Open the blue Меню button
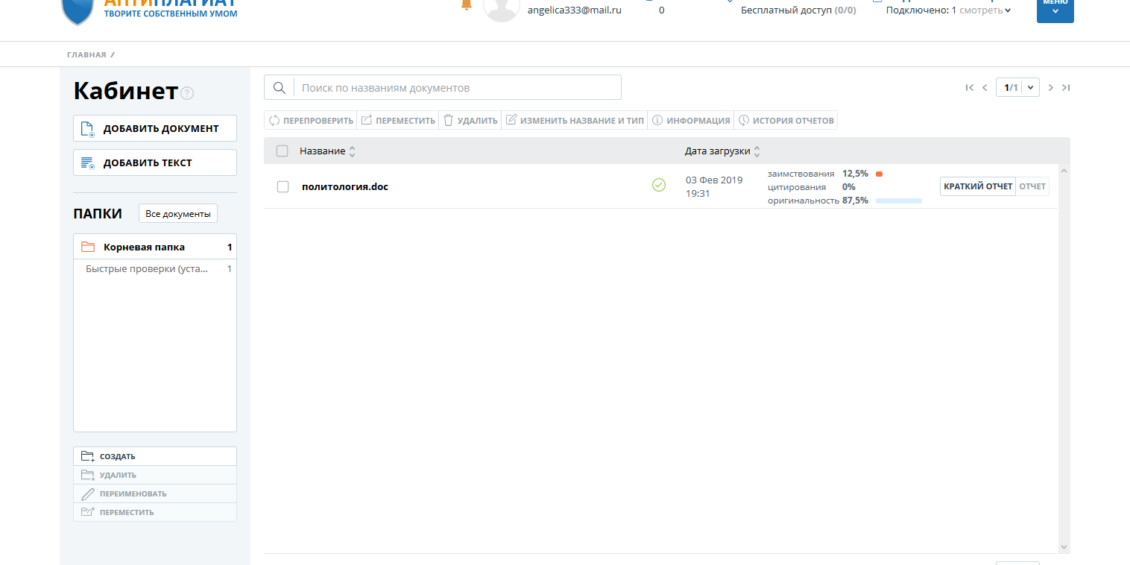Viewport: 1130px width, 565px height. click(1055, 9)
